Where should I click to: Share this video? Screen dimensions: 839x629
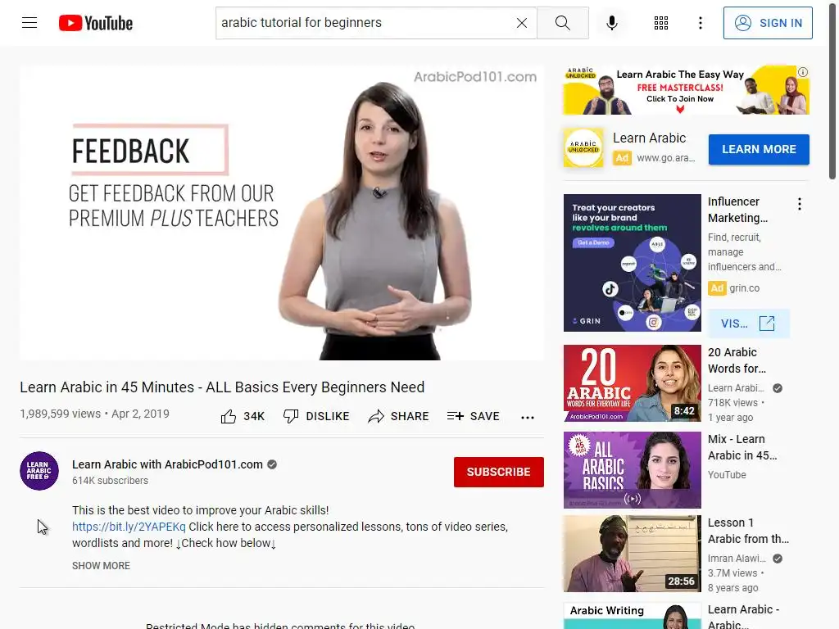[x=399, y=416]
